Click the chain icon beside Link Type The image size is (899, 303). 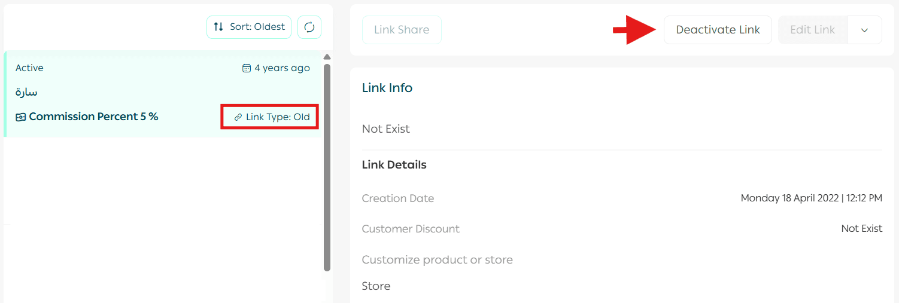(x=238, y=117)
